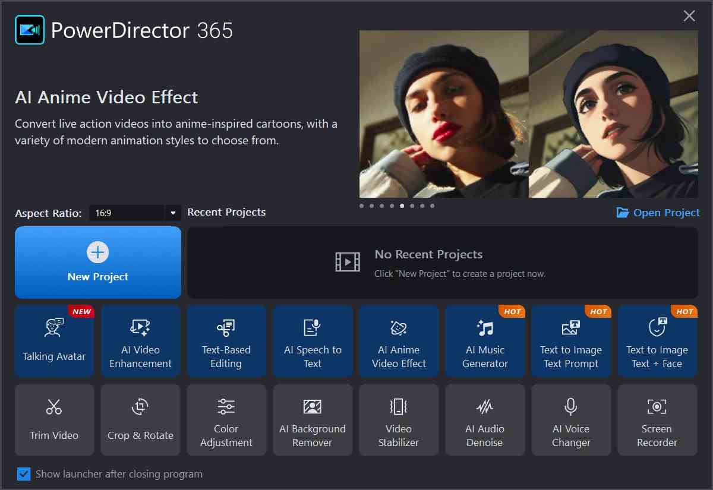Create a New Project

click(x=98, y=262)
